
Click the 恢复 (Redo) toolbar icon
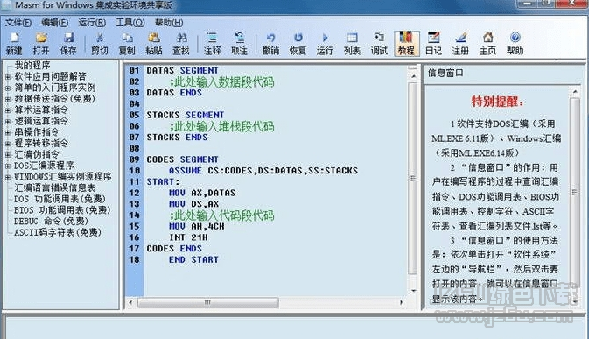(298, 38)
